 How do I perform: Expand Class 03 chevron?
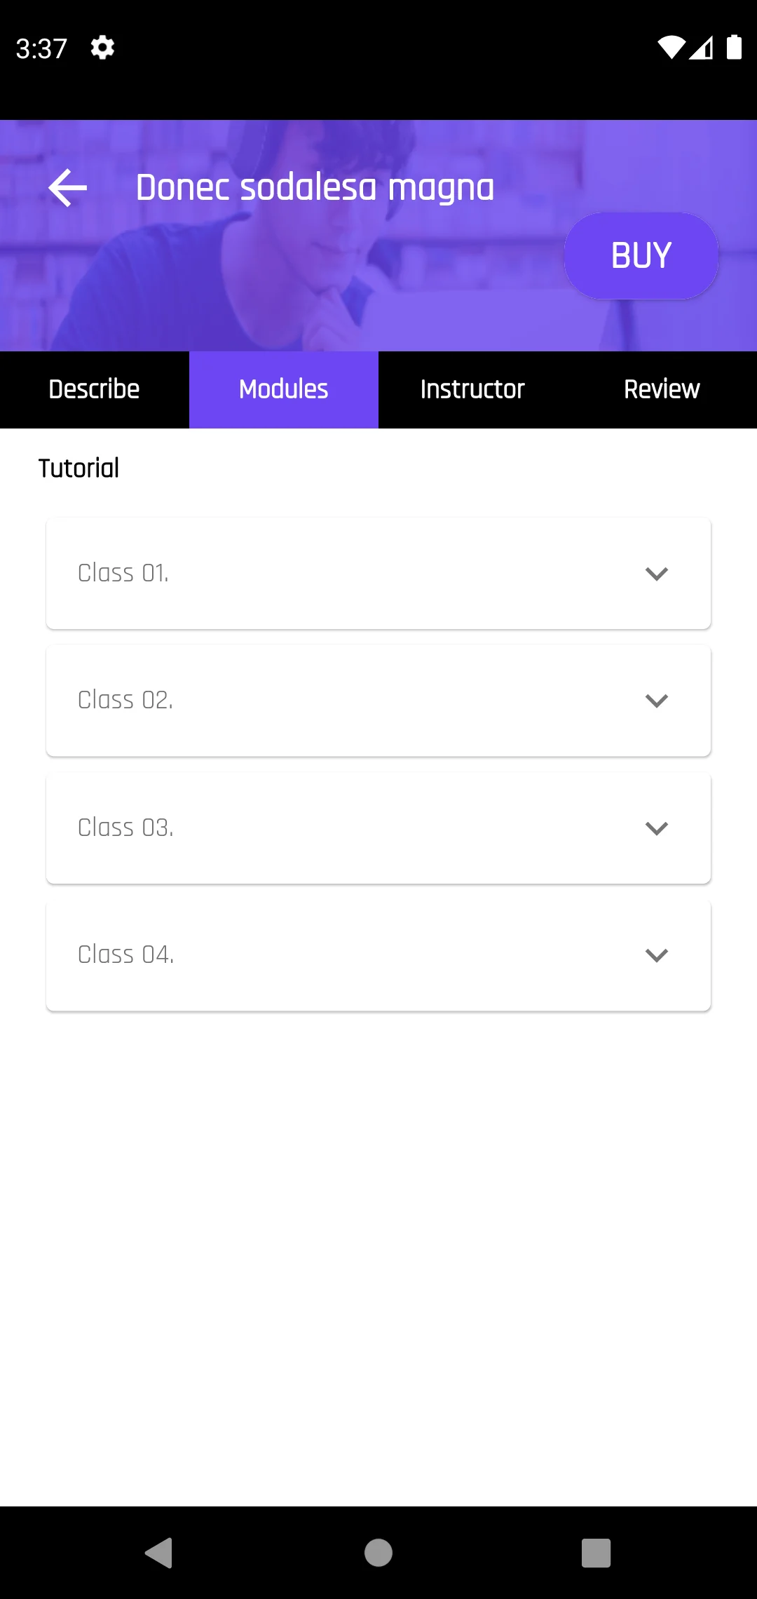[x=656, y=828]
